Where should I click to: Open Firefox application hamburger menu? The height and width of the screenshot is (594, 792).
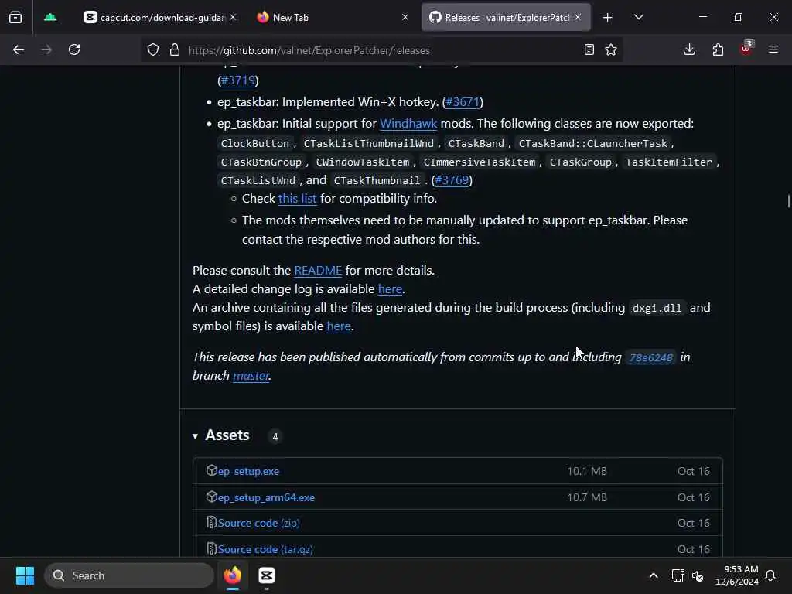click(773, 49)
